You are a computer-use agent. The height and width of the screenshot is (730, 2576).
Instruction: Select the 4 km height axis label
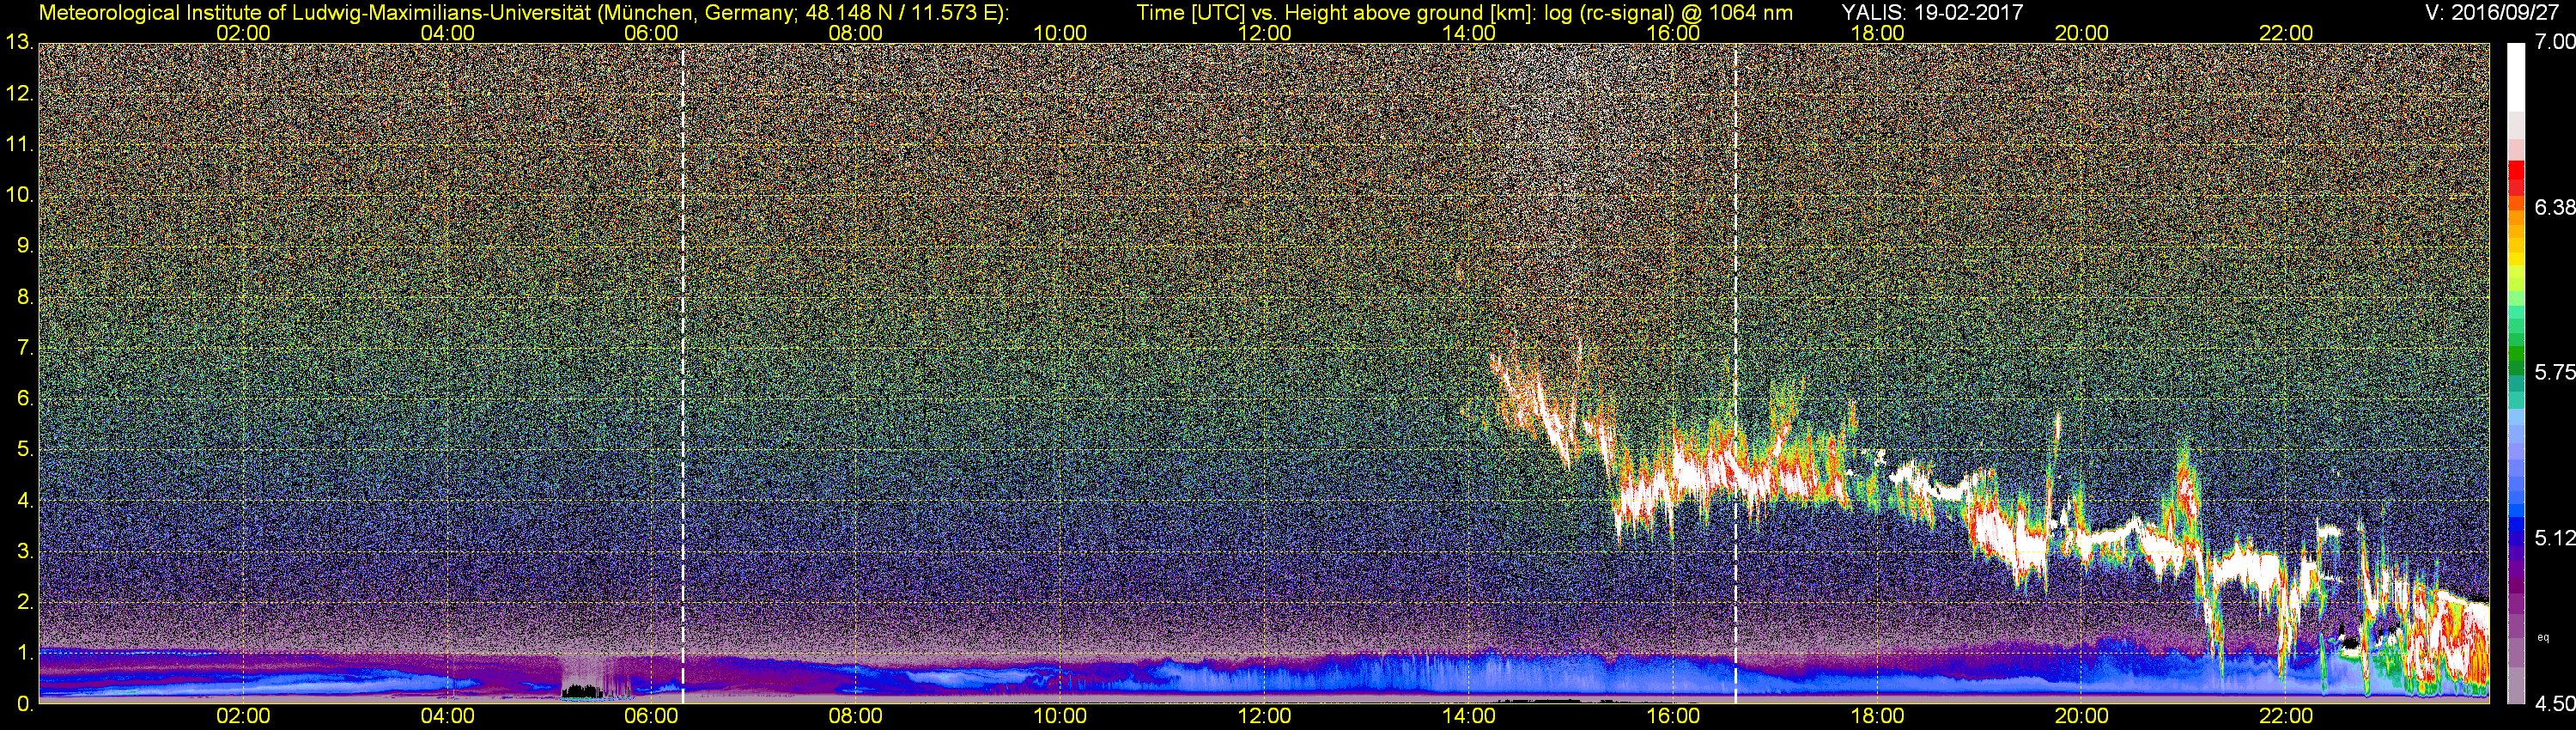[26, 500]
